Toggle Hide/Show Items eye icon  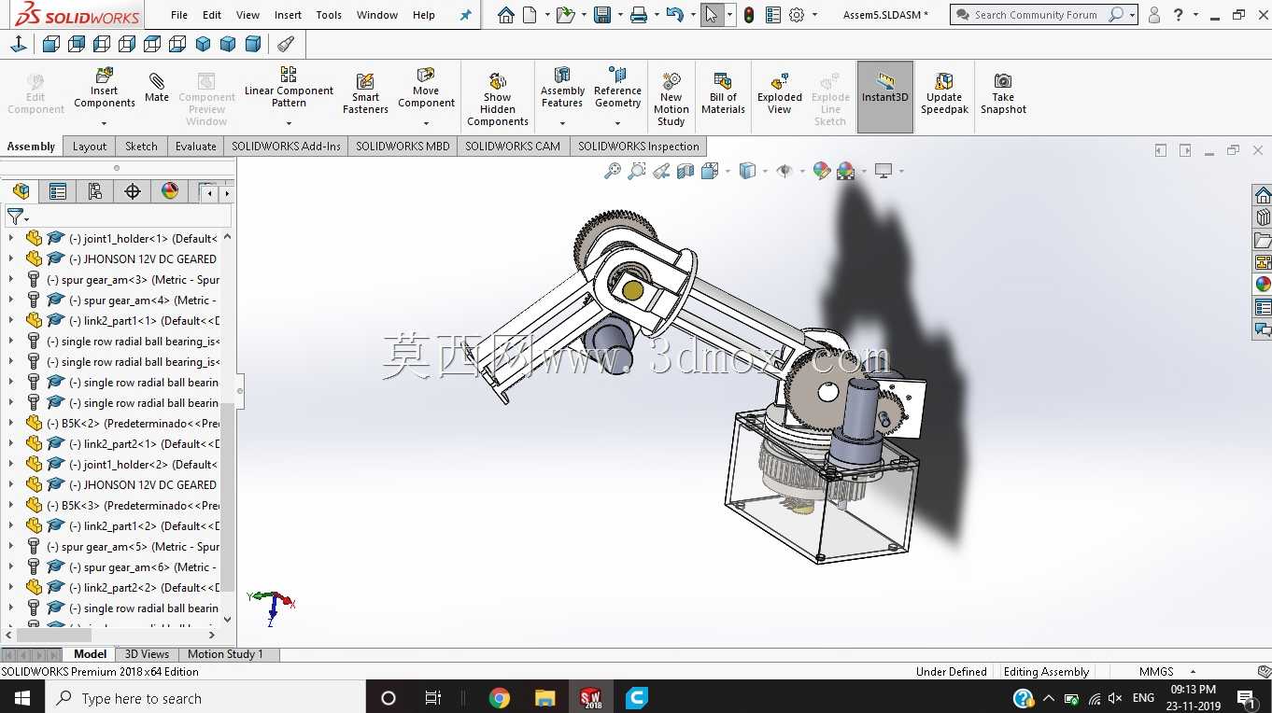(784, 171)
